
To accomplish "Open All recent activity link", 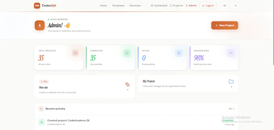I will [232, 109].
